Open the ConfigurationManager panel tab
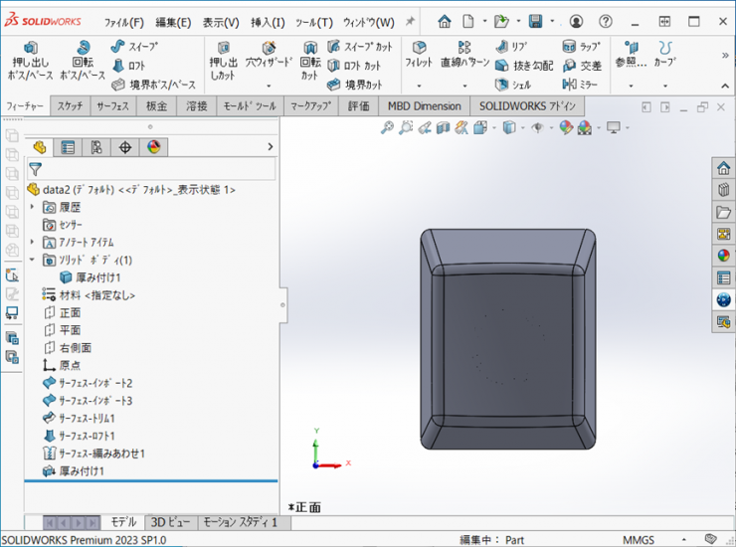The image size is (736, 547). point(96,147)
